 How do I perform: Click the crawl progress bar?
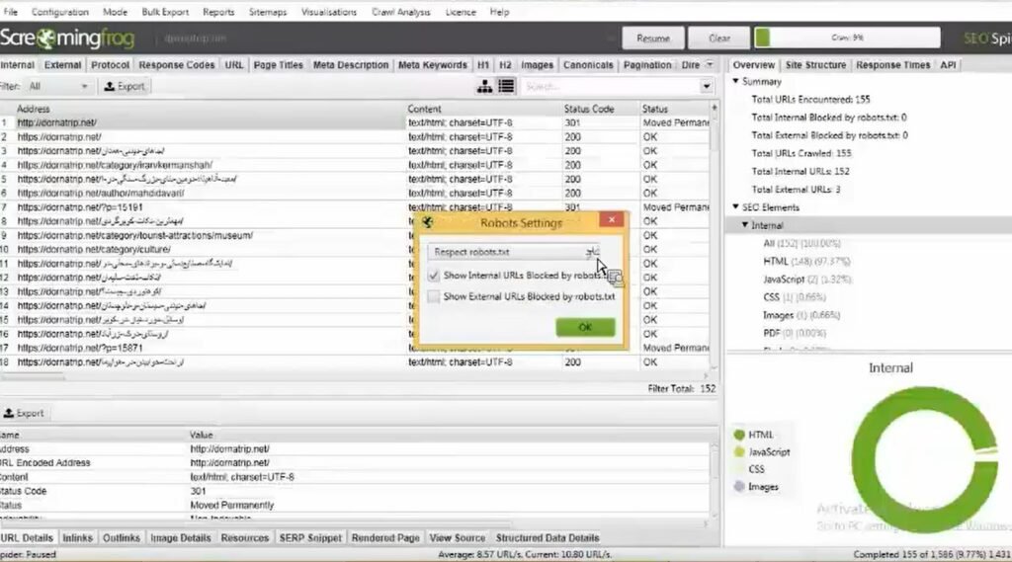[847, 39]
